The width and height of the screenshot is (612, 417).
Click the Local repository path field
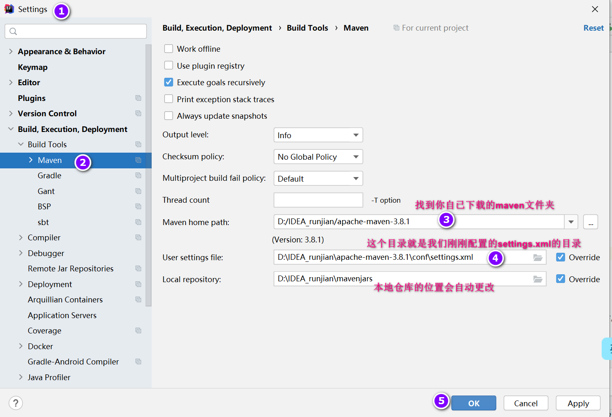[410, 279]
